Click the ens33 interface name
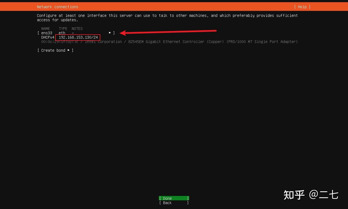 [x=46, y=33]
